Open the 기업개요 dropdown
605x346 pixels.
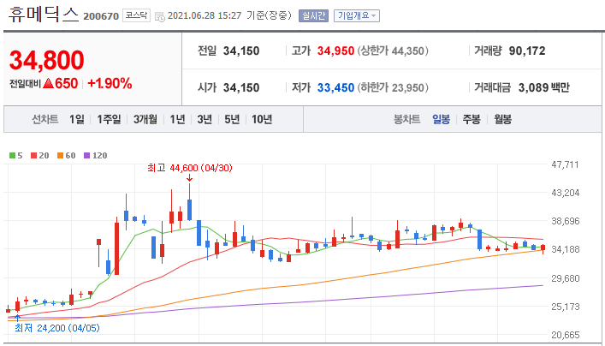tap(357, 15)
